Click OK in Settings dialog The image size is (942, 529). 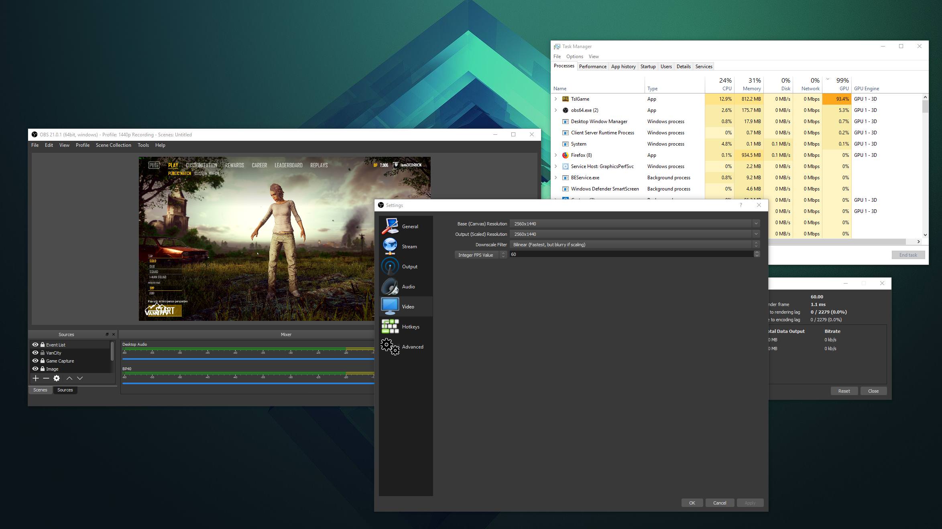[x=692, y=503]
